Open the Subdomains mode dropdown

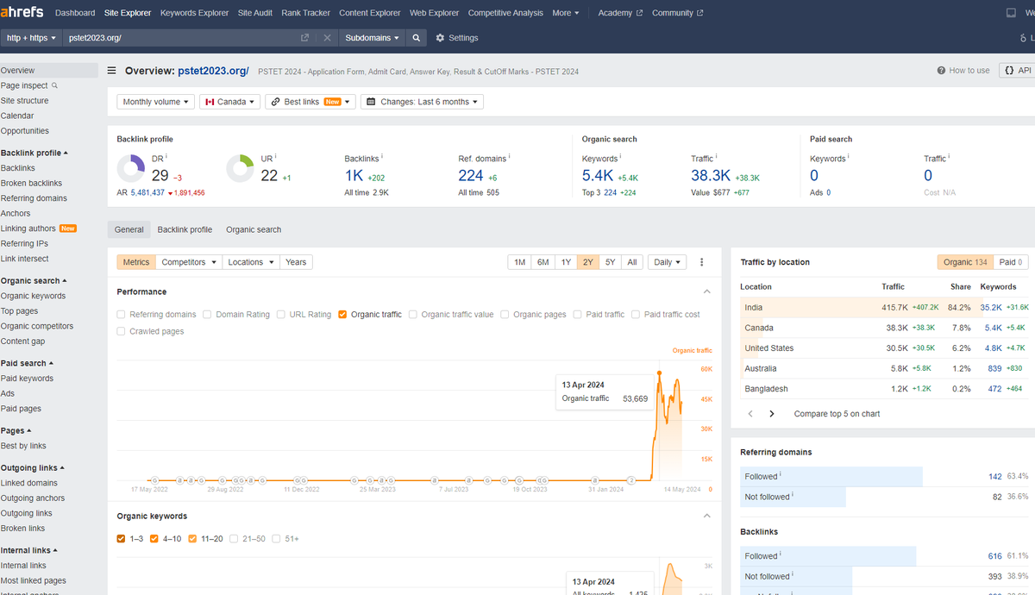click(x=373, y=38)
